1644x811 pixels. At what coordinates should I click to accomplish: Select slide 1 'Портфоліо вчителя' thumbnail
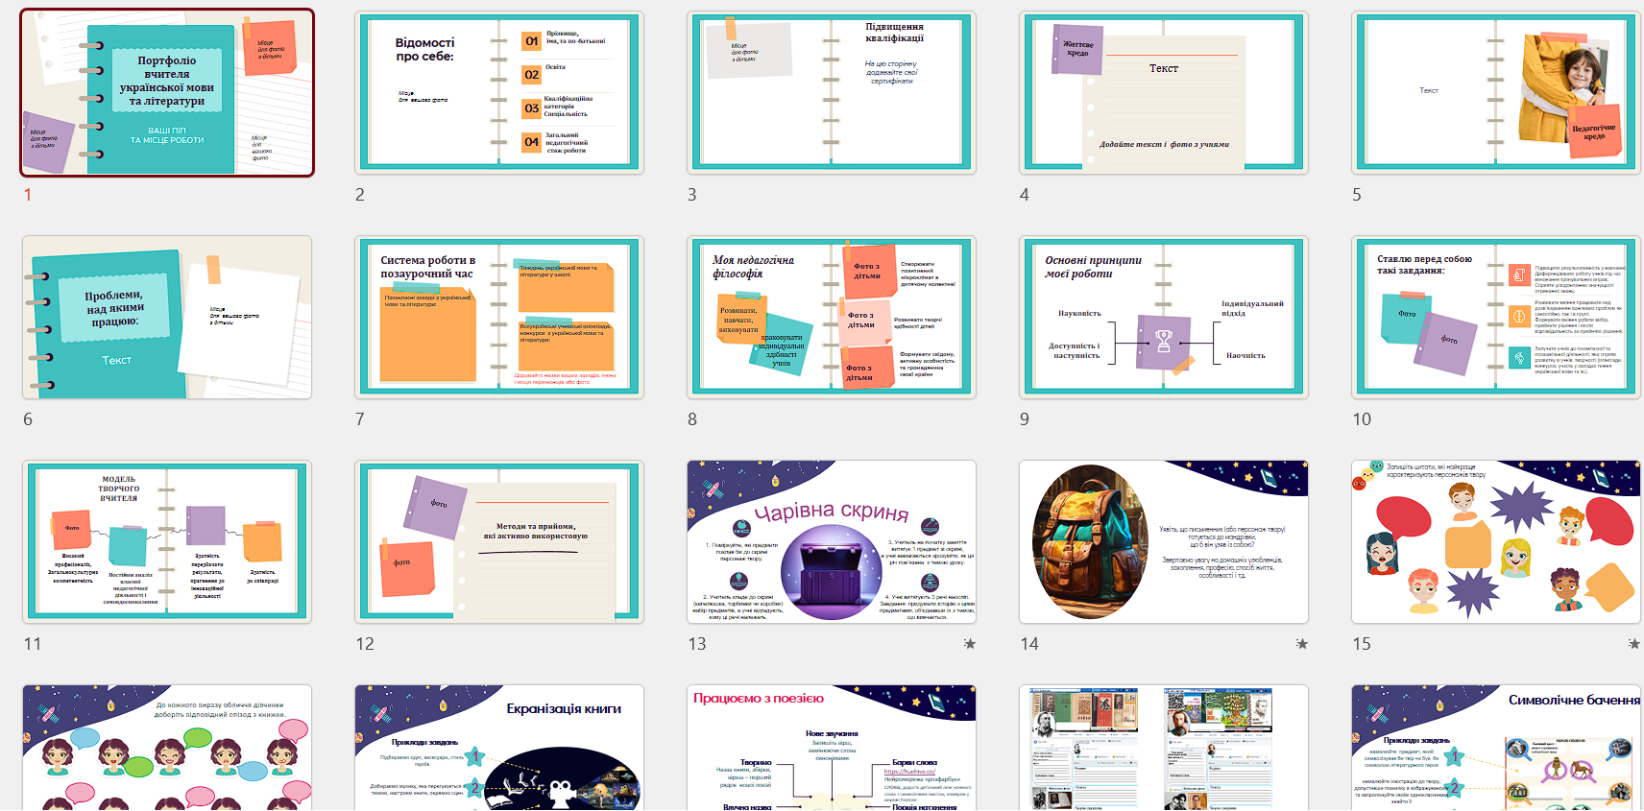(167, 93)
